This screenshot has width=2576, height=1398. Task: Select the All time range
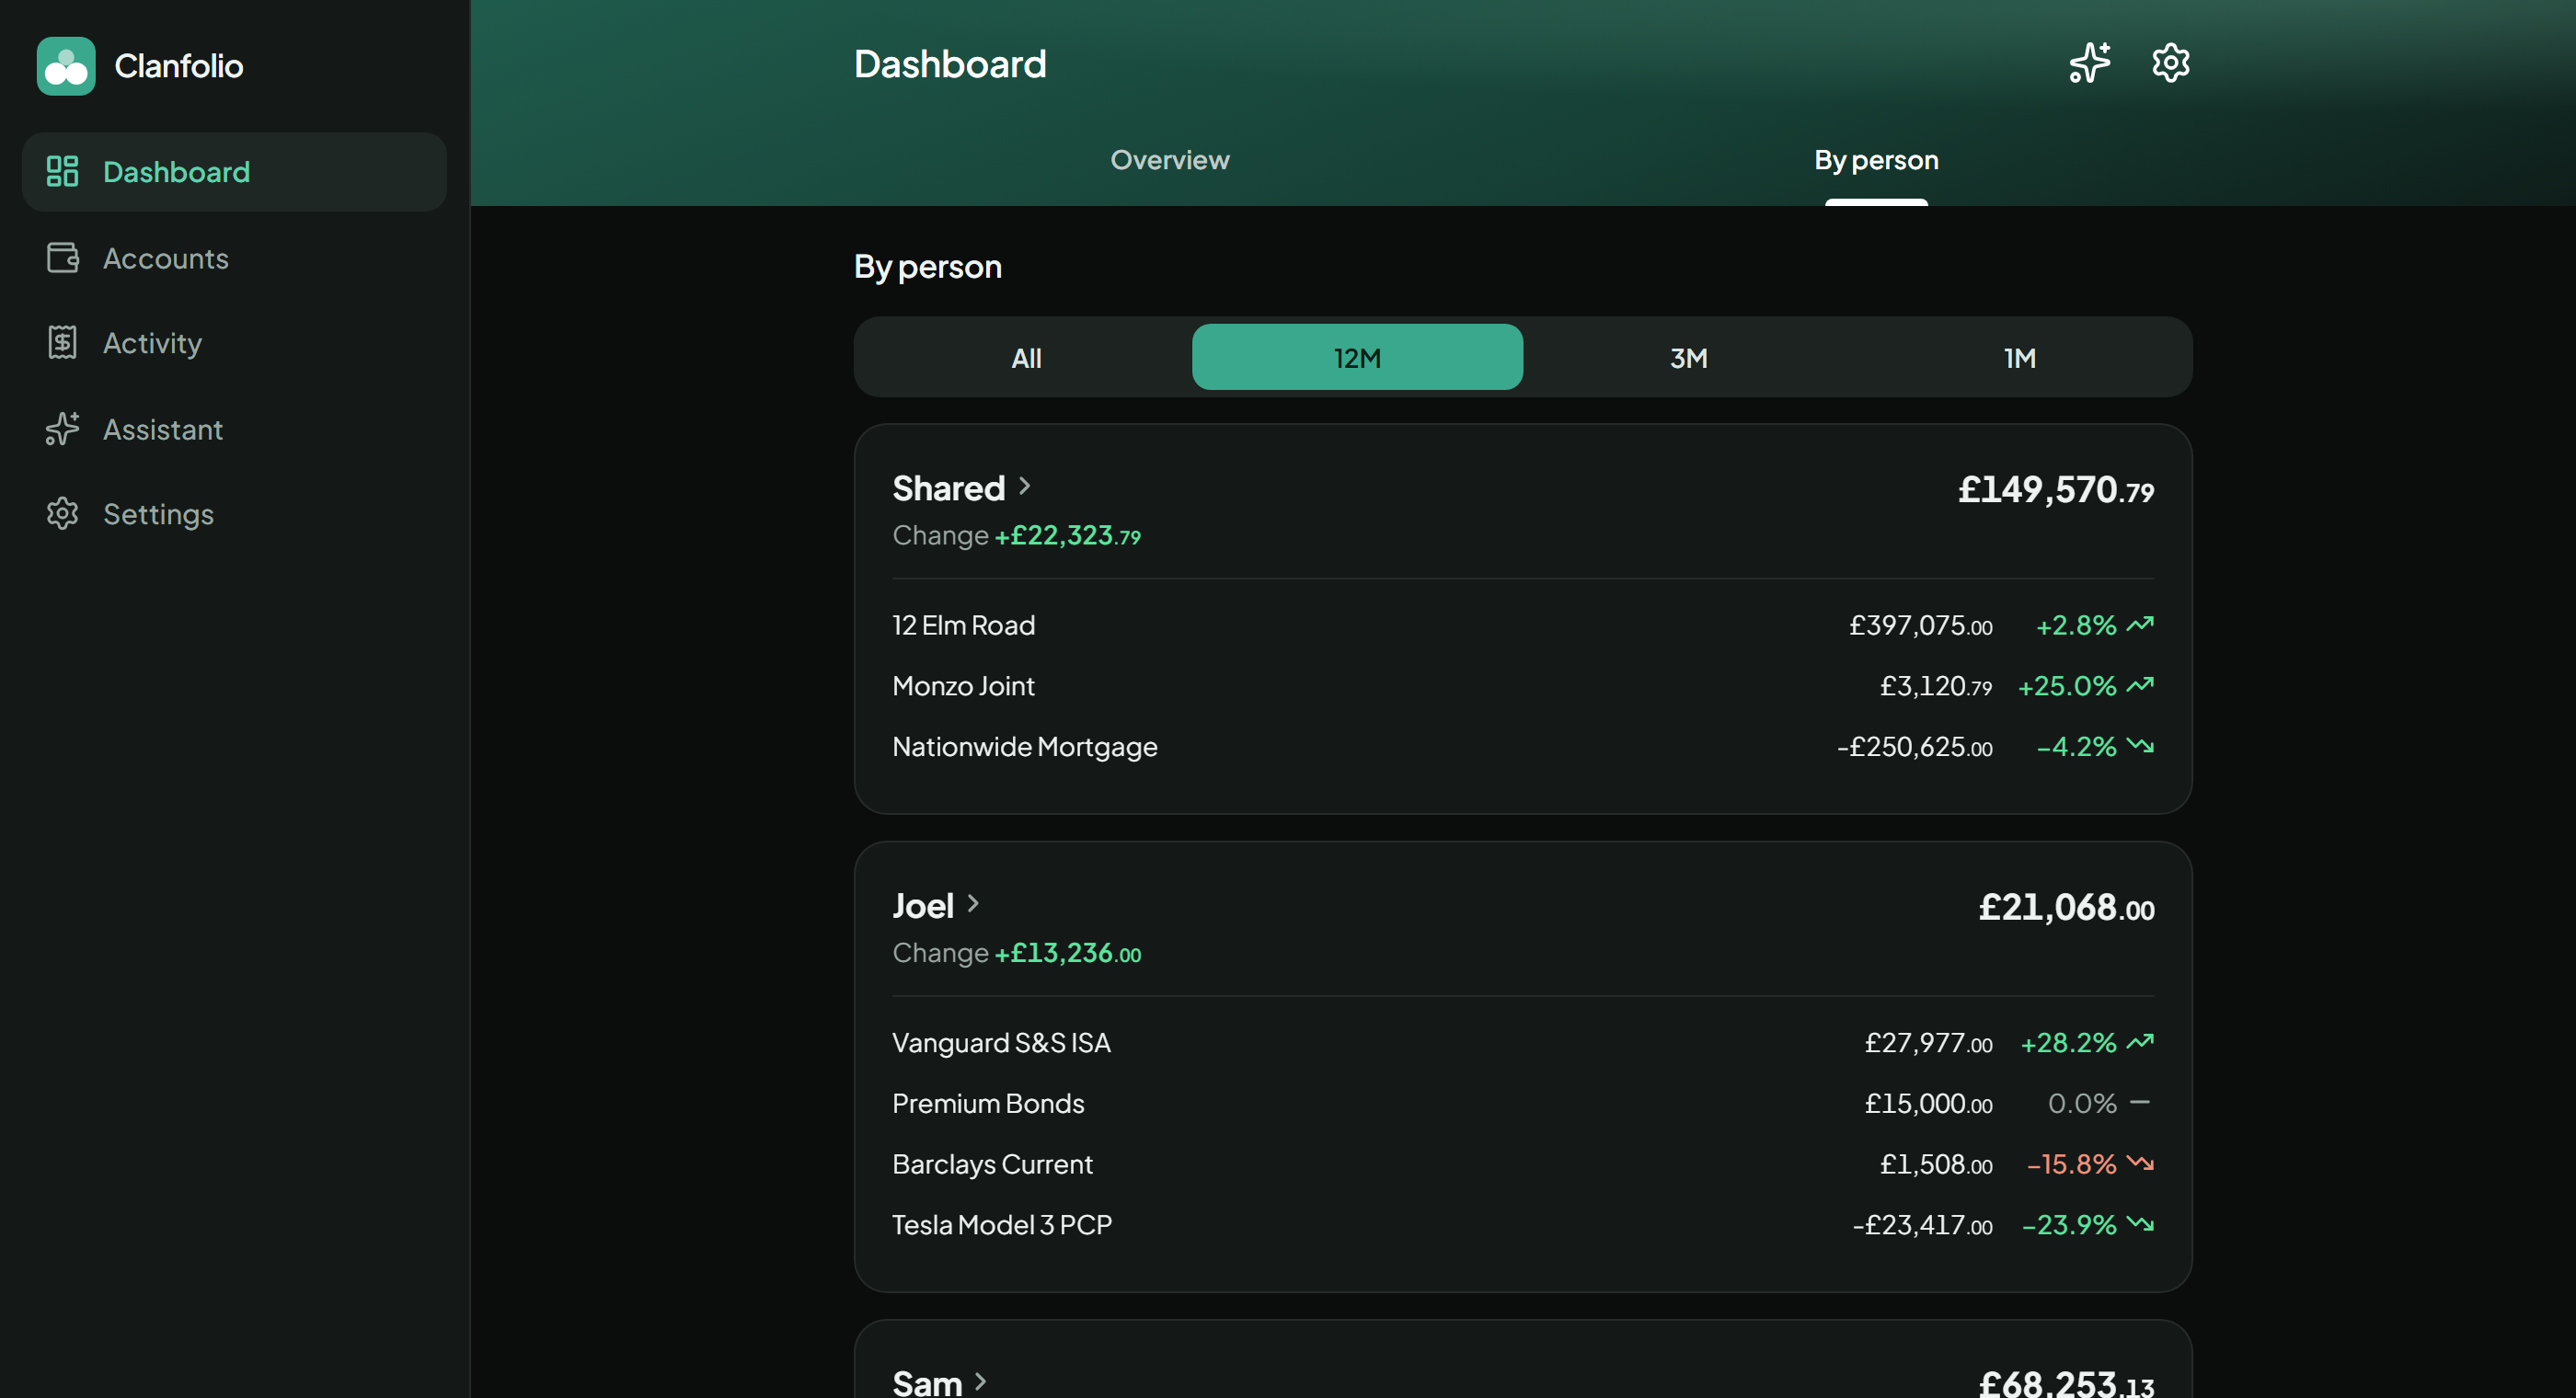[x=1026, y=357]
